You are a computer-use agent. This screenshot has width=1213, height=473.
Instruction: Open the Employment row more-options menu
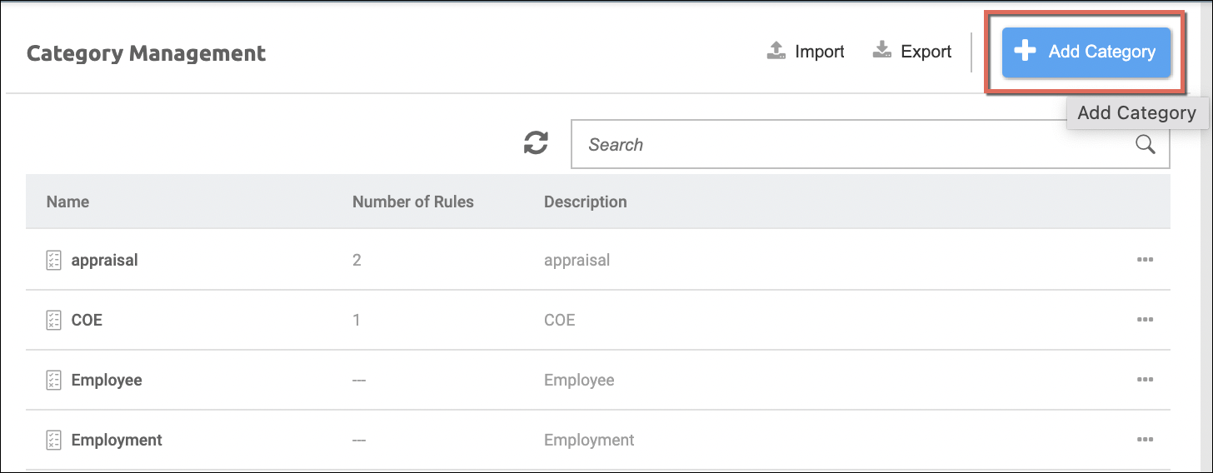(1145, 440)
